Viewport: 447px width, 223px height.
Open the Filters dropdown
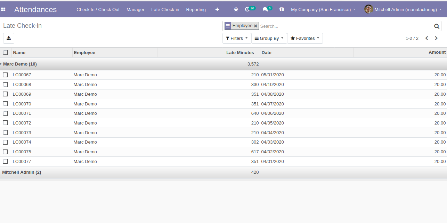tap(237, 38)
